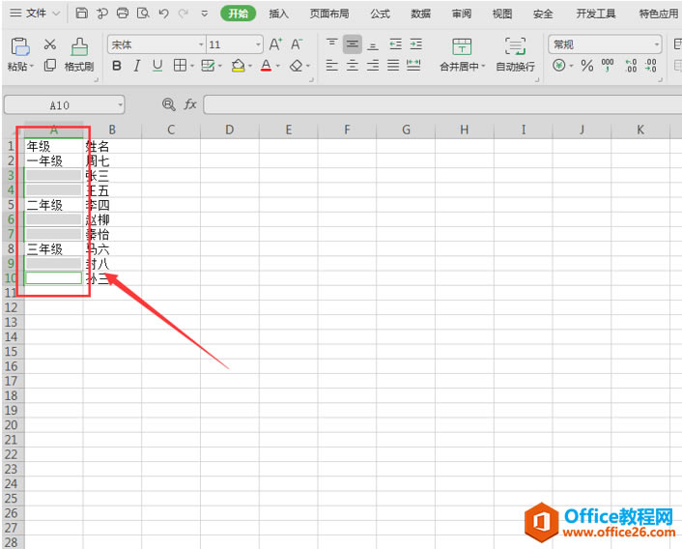Increase font size with A+ icon
Viewport: 682px width, 549px height.
(275, 43)
